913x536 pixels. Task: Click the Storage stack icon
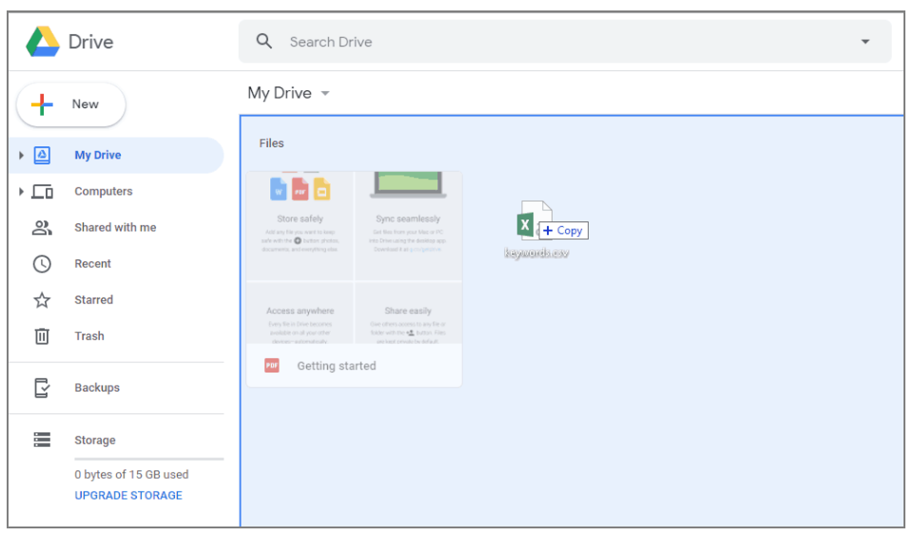(42, 440)
